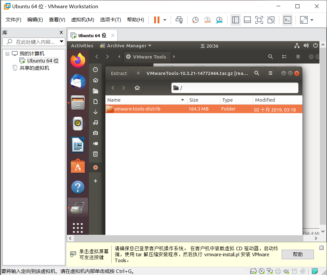Collapse the 我的计算机 tree node

point(7,54)
